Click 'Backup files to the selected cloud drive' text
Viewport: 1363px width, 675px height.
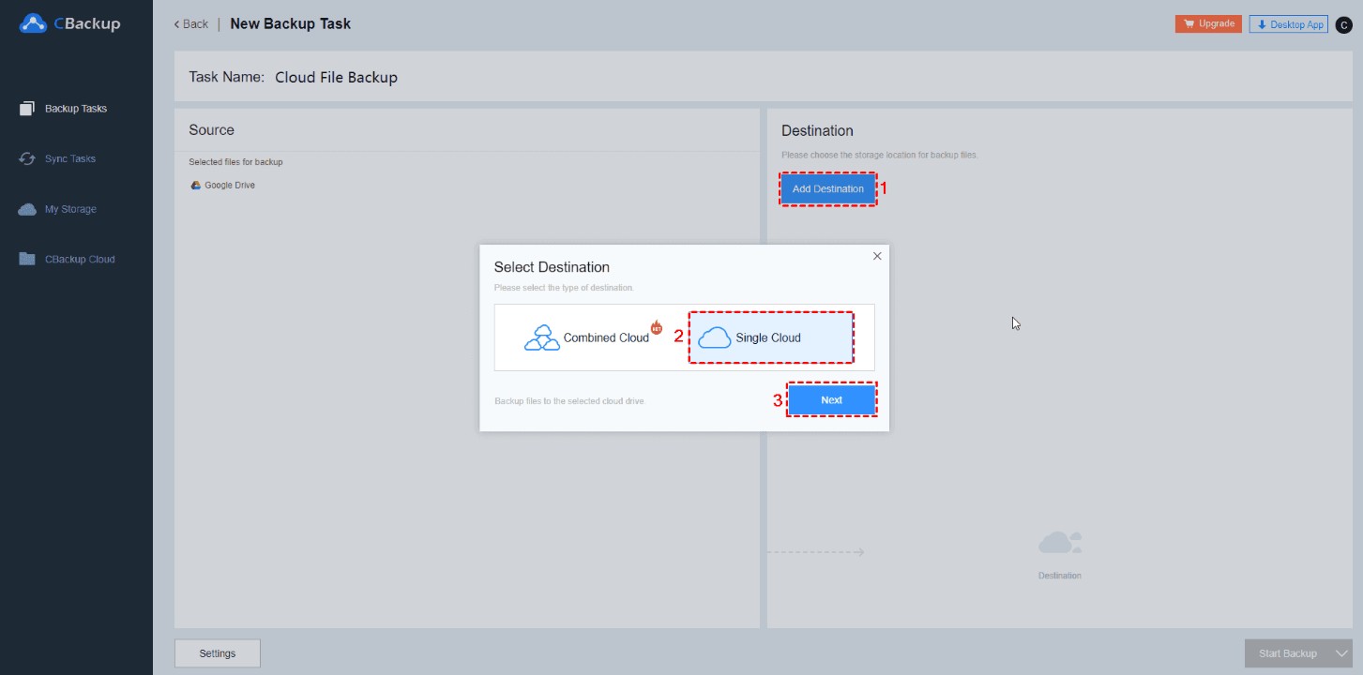[x=569, y=401]
